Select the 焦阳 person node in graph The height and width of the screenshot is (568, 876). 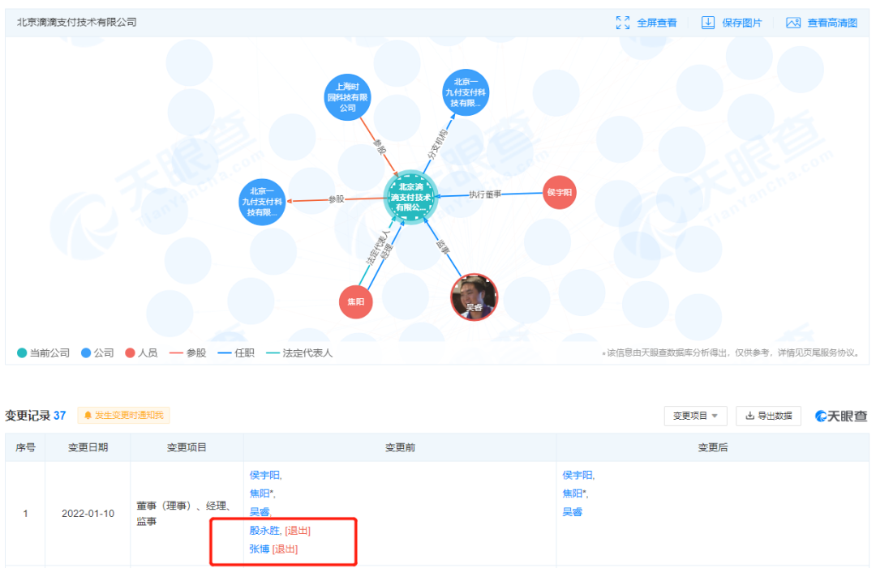(x=356, y=302)
